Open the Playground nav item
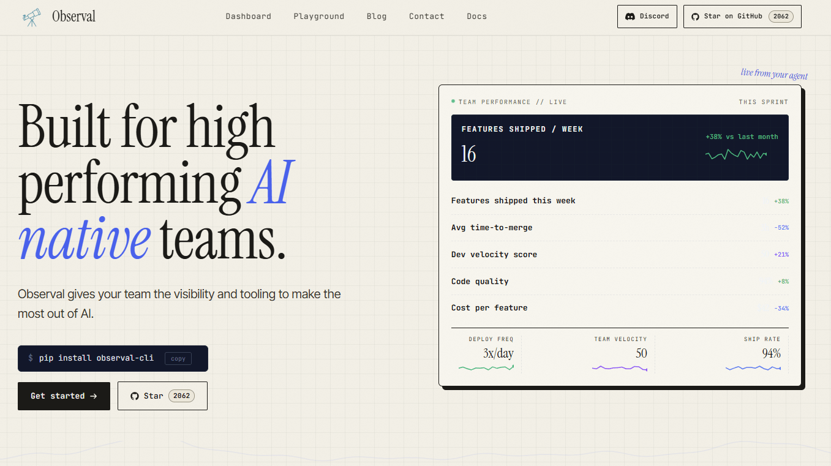Image resolution: width=831 pixels, height=466 pixels. tap(318, 17)
